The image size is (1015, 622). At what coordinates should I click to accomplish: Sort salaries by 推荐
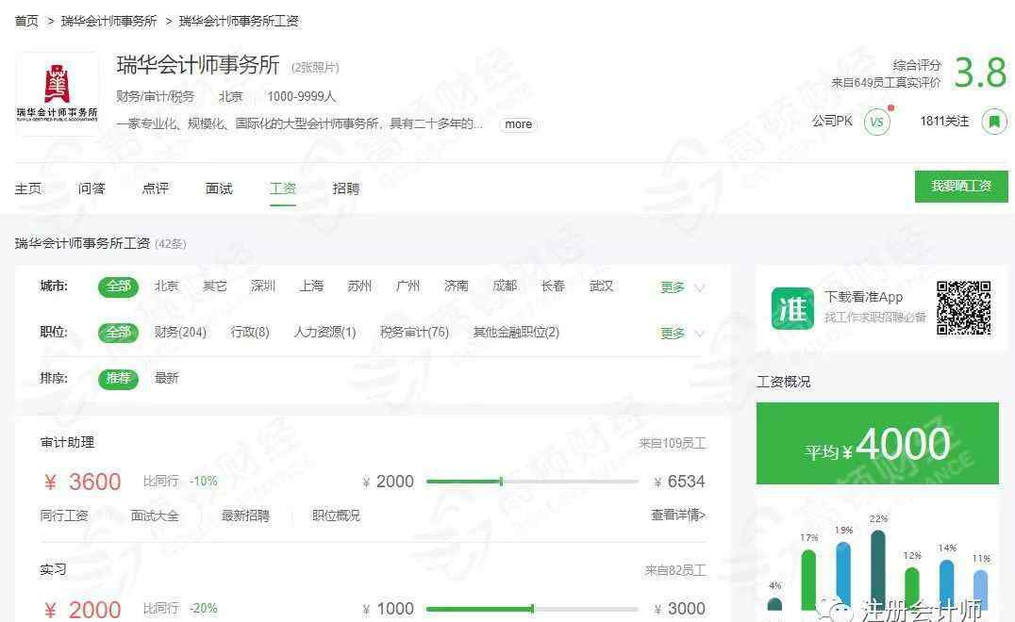(x=119, y=378)
